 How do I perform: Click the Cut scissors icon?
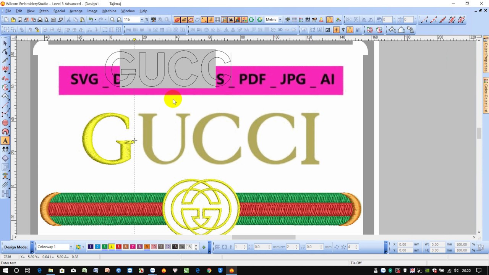pyautogui.click(x=69, y=20)
